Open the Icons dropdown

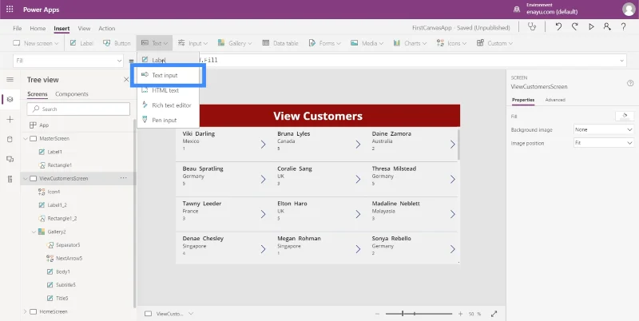[451, 43]
